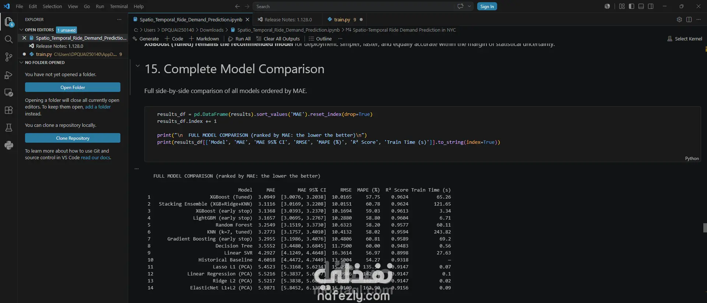The height and width of the screenshot is (303, 707).
Task: Click the notebook vertical scrollbar thumb
Action: click(x=705, y=228)
